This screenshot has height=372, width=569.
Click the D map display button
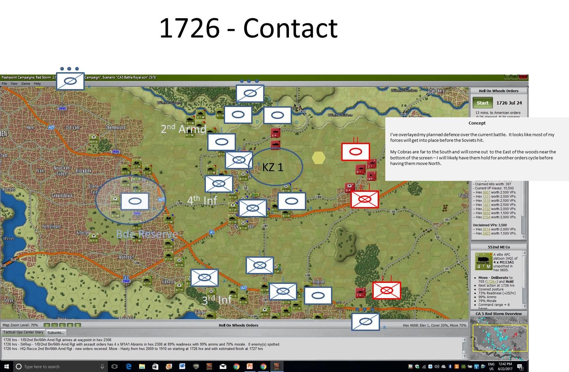coord(77,325)
